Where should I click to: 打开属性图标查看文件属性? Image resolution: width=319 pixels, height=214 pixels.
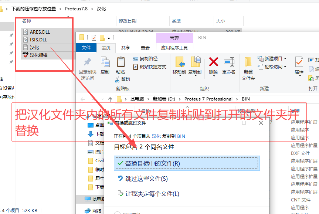299,63
